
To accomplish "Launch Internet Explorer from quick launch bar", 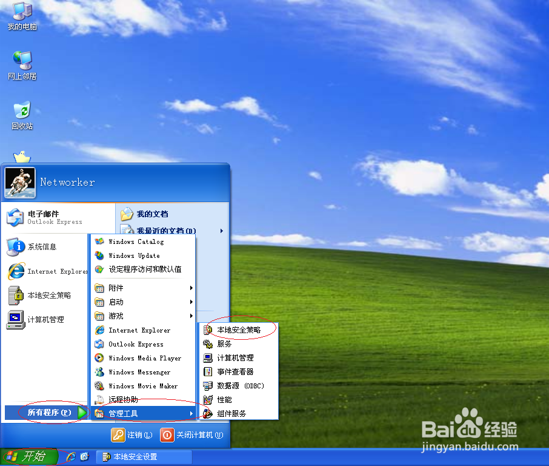I will tap(71, 456).
